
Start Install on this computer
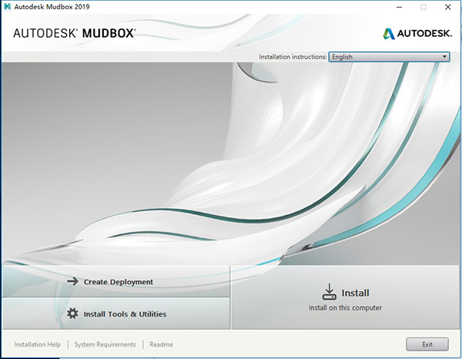345,297
